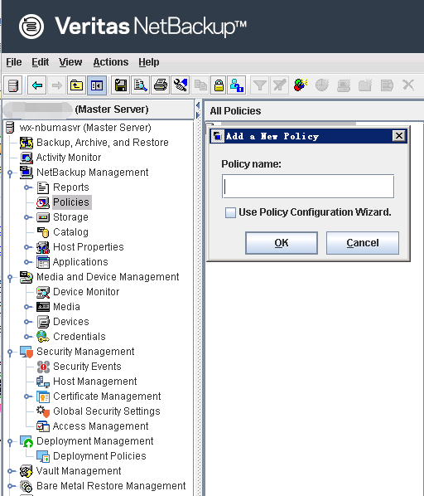Expand the Reports tree node

coord(27,187)
